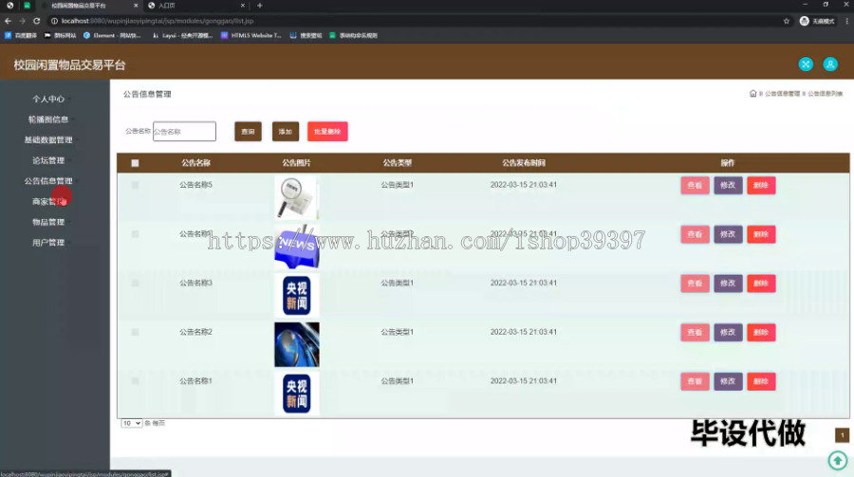Click 修改 for 公告名称3

[x=728, y=284]
